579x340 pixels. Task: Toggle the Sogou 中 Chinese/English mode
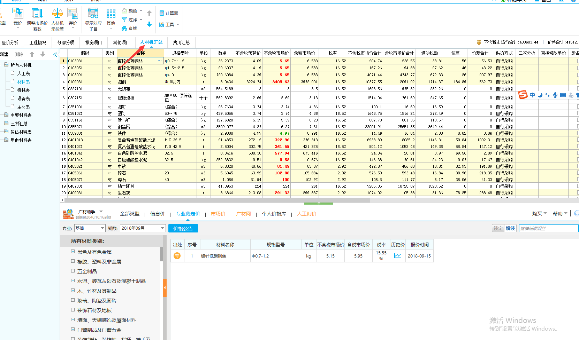(532, 95)
